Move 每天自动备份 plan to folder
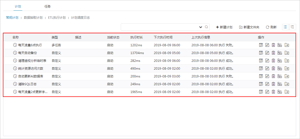This screenshot has width=300, height=139. [x=286, y=53]
